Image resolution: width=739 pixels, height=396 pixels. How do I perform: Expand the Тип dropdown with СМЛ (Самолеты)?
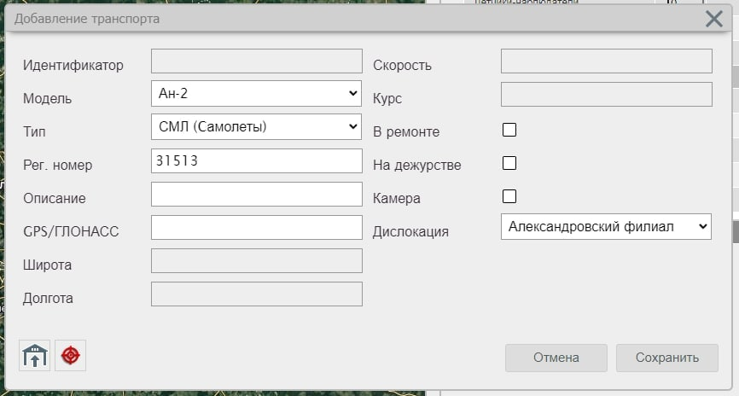pyautogui.click(x=256, y=127)
